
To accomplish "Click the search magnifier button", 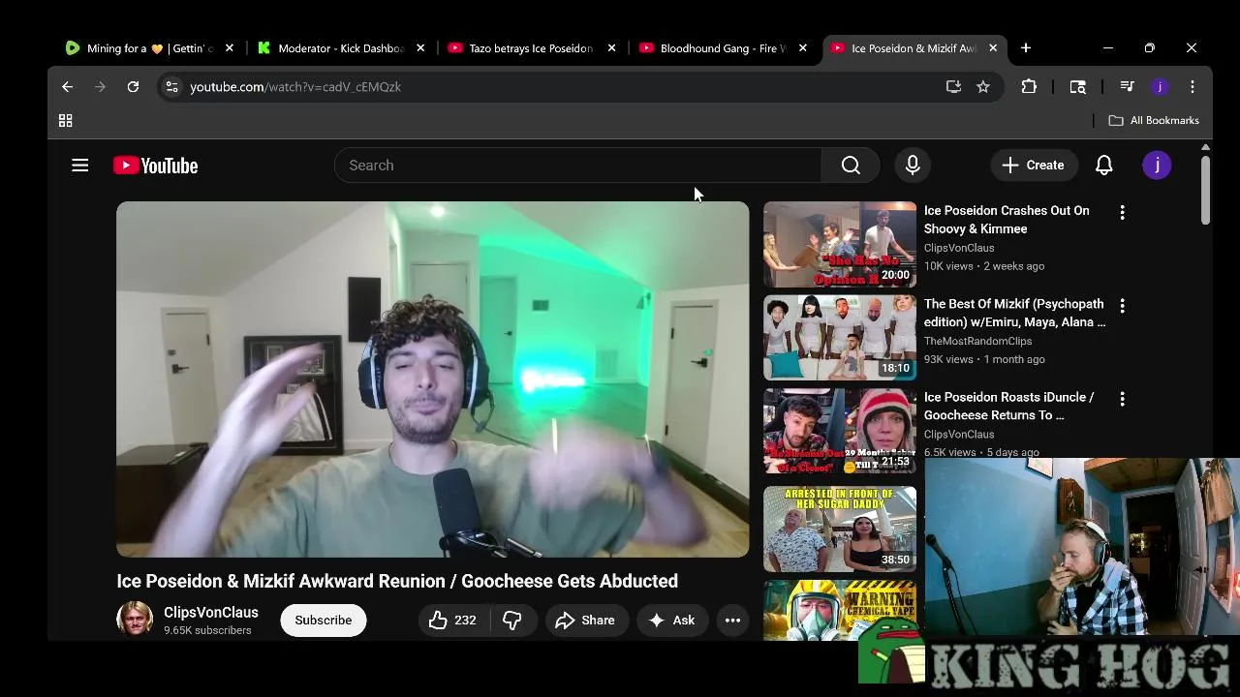I will point(851,166).
